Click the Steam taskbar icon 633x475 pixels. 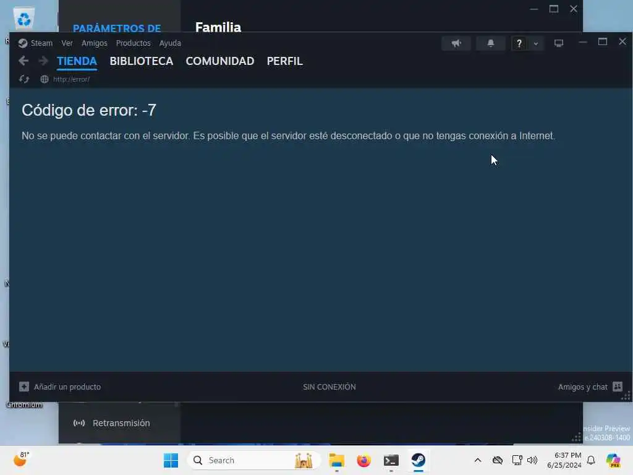418,460
